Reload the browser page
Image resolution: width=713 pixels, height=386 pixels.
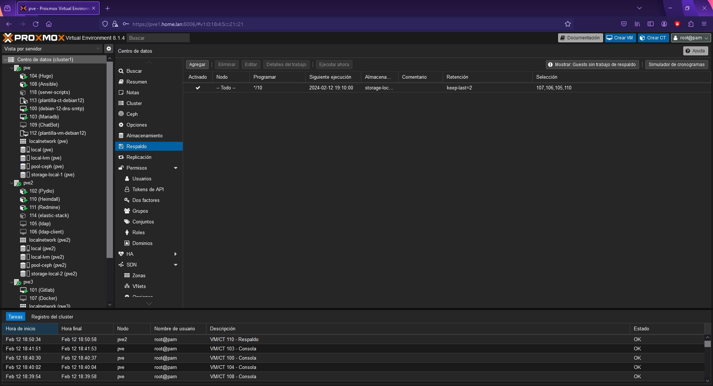click(x=36, y=24)
